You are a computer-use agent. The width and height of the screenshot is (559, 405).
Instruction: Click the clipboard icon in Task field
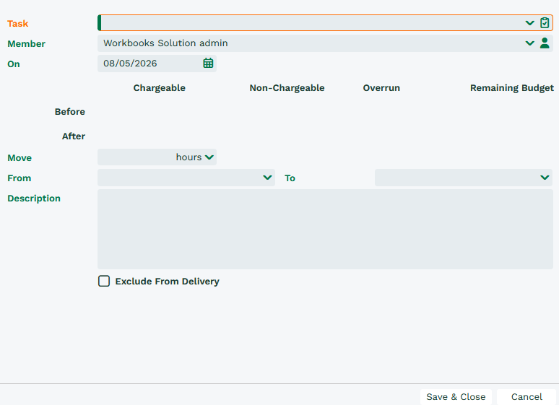pos(545,23)
